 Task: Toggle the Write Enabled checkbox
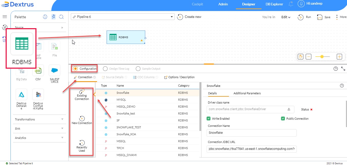pyautogui.click(x=209, y=119)
